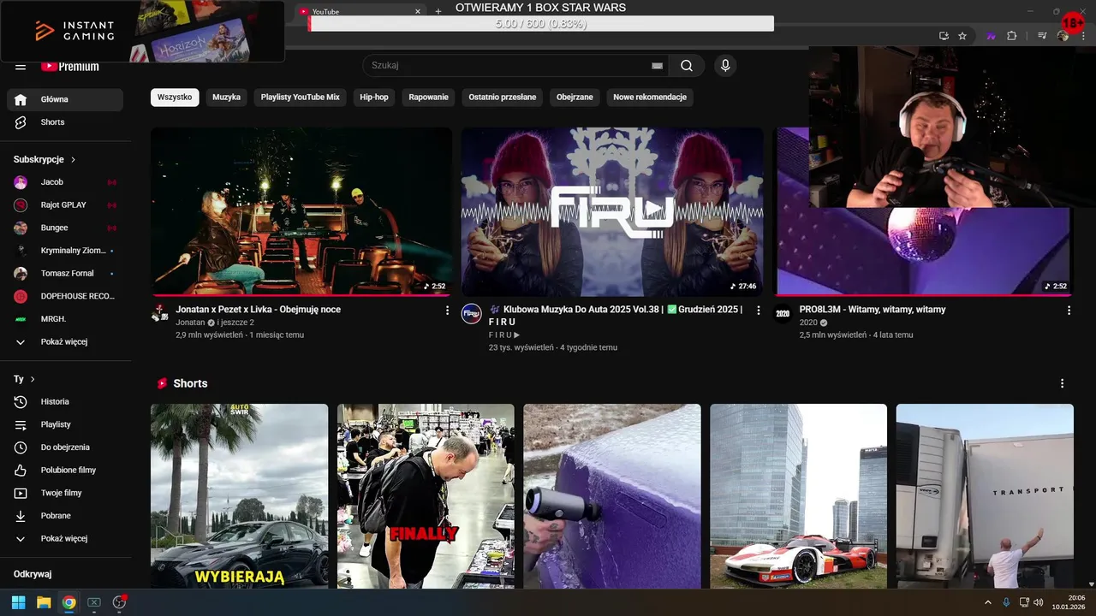Open File Explorer from taskbar

coord(44,602)
